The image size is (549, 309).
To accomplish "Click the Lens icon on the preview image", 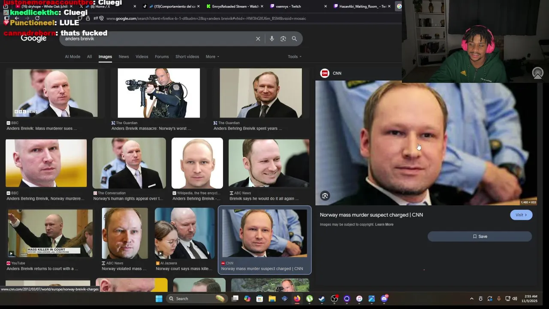I will tap(325, 196).
